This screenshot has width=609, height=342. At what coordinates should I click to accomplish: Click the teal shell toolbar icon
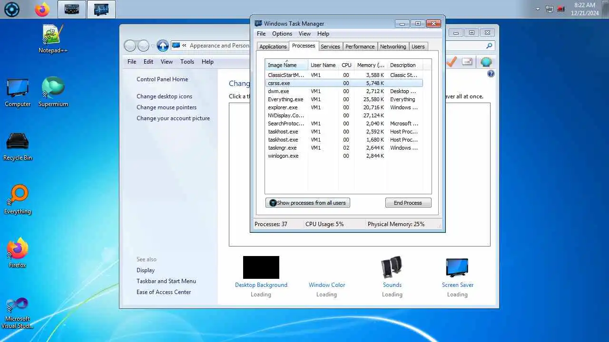[x=486, y=62]
